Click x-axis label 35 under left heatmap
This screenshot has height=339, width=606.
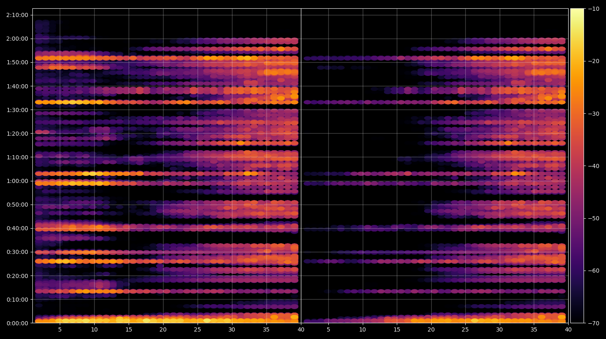266,330
